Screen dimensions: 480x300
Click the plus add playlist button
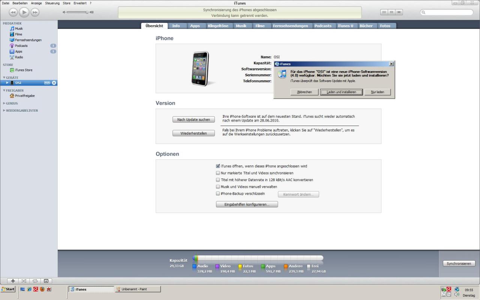(x=13, y=280)
